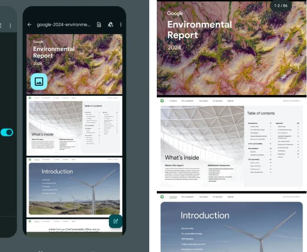Tap the back arrow beside the file name
This screenshot has height=252, width=307.
(x=29, y=25)
